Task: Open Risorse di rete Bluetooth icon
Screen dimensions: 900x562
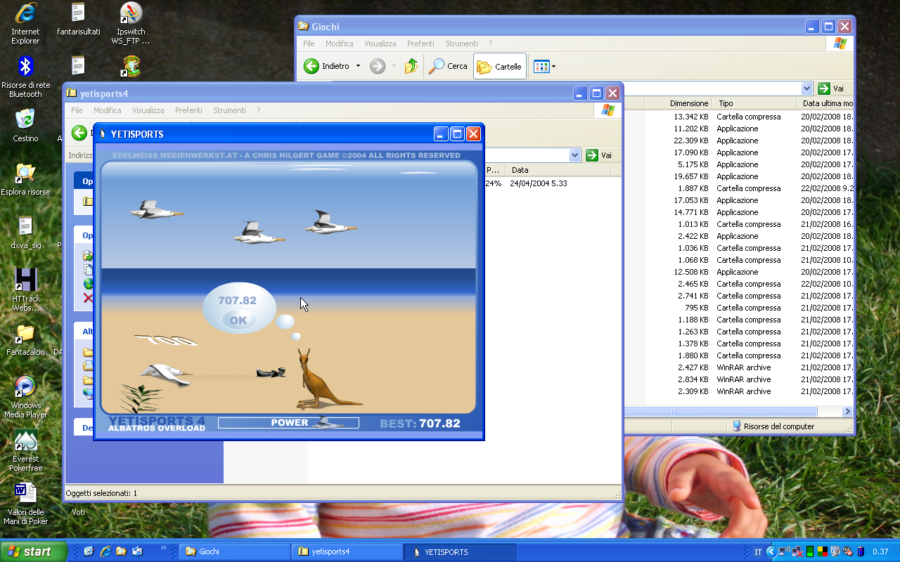Action: pos(25,77)
